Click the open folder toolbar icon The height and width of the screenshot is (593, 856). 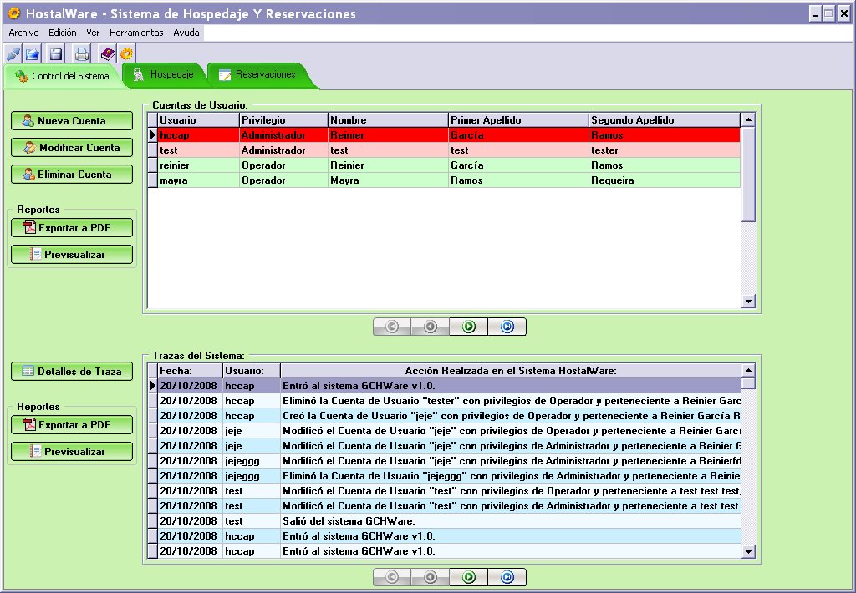pos(33,54)
